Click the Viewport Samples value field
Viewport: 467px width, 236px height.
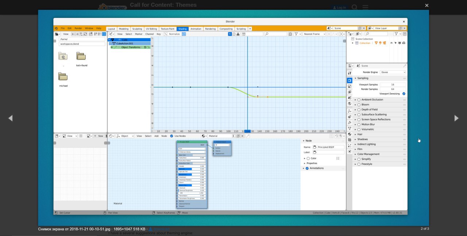[393, 84]
